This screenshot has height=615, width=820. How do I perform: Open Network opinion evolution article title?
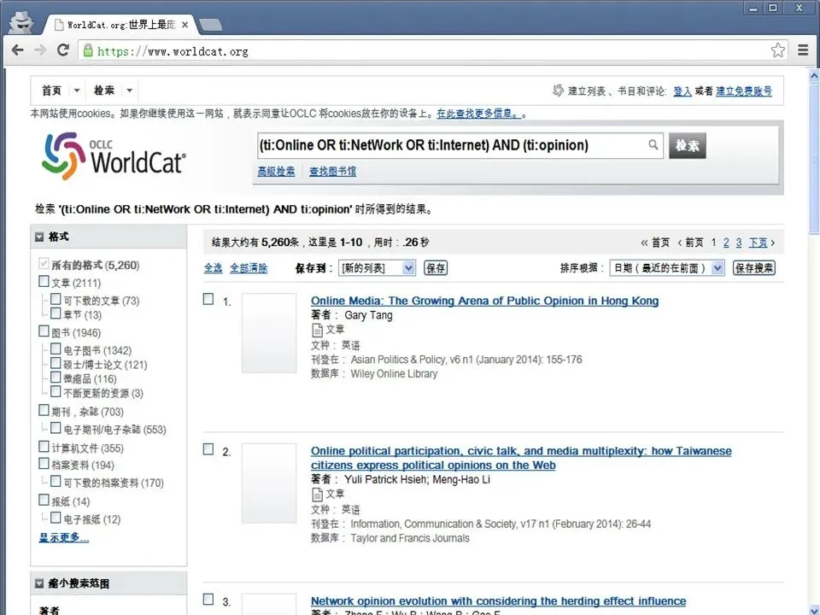[x=498, y=601]
